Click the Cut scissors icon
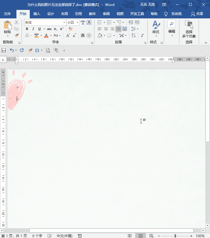 coord(16,22)
